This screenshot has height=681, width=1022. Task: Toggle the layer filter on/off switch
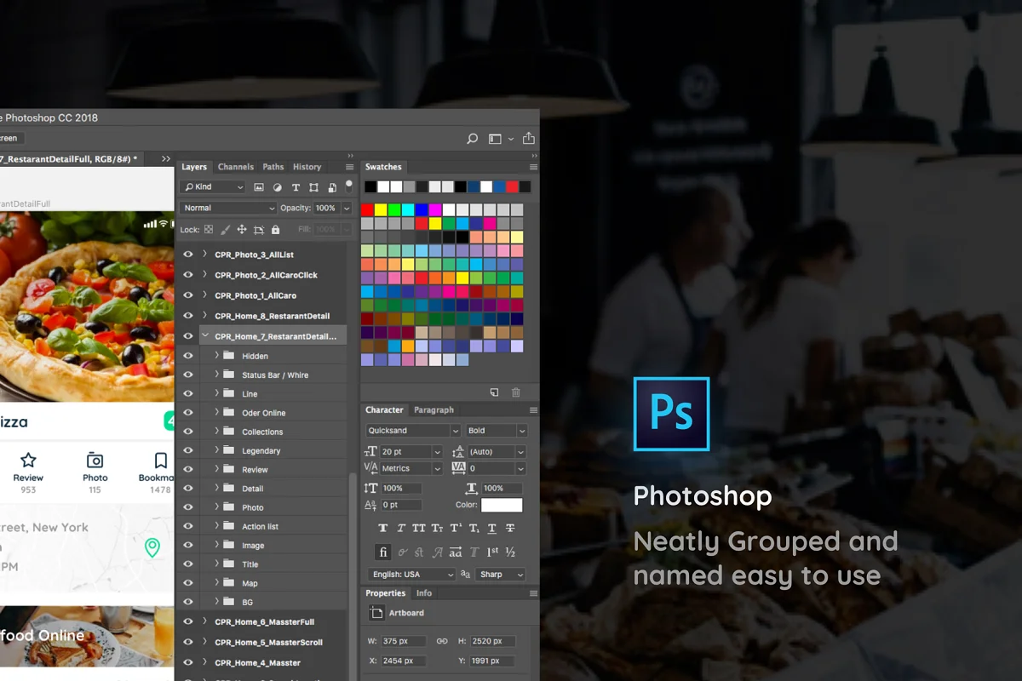[x=348, y=185]
